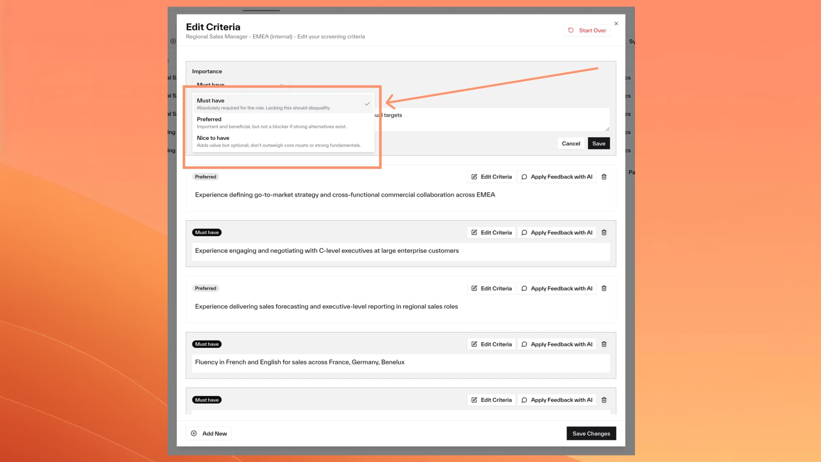Click the Preferred badge on go-to-market criterion

click(206, 177)
